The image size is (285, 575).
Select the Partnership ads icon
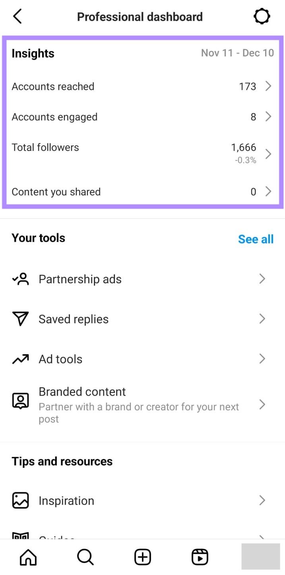coord(21,279)
